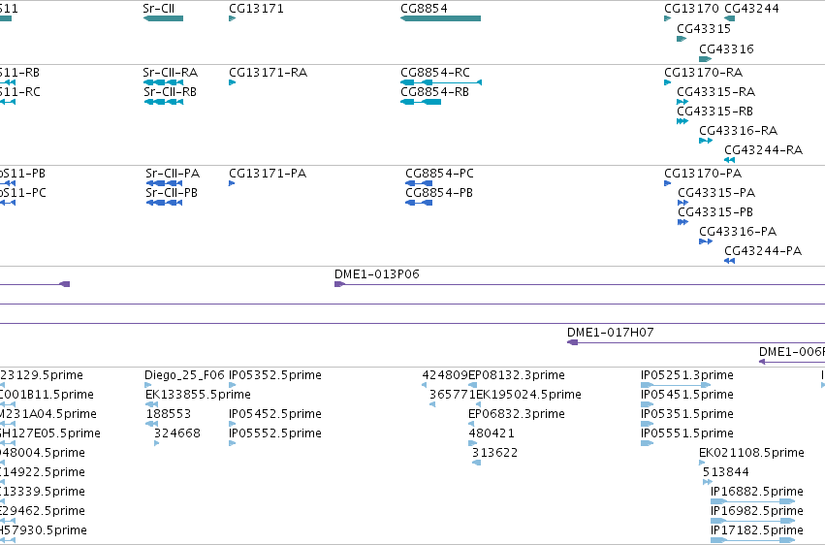Image resolution: width=825 pixels, height=545 pixels.
Task: Select EST IP16882.5prime
Action: coord(756,492)
